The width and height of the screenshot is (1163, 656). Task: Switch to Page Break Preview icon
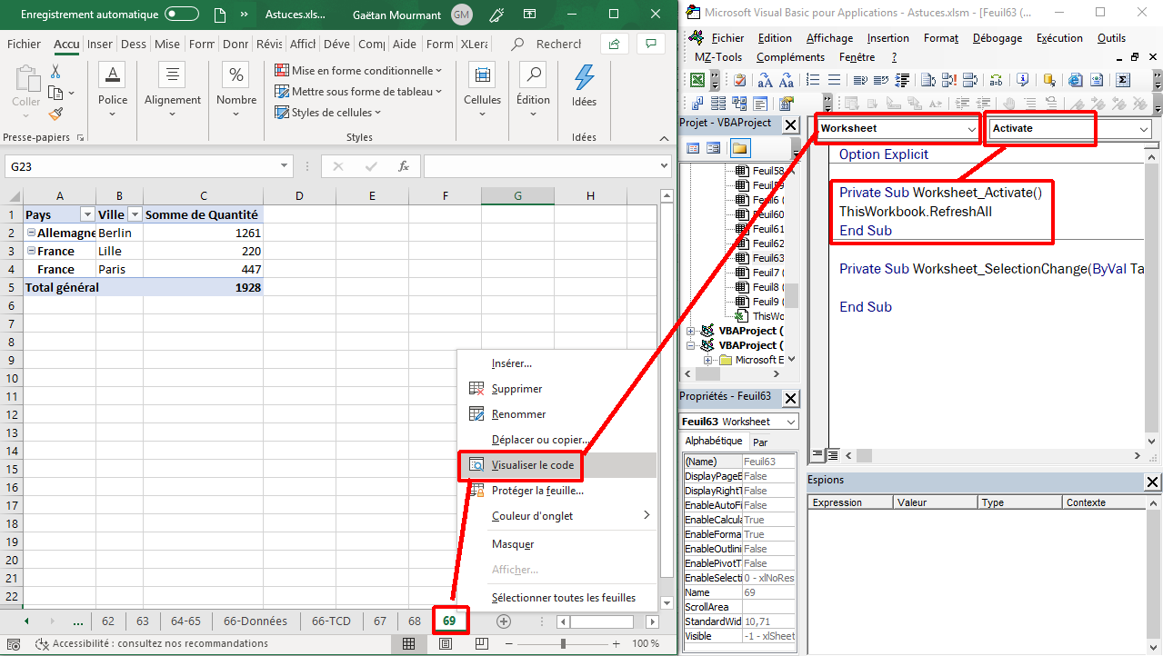[x=481, y=643]
